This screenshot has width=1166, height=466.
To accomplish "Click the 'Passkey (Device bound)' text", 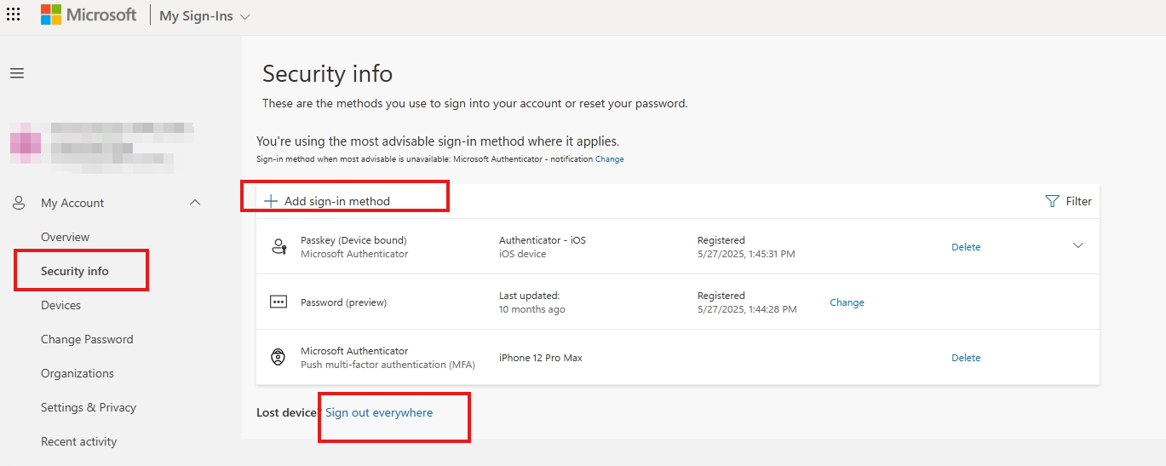I will coord(353,240).
